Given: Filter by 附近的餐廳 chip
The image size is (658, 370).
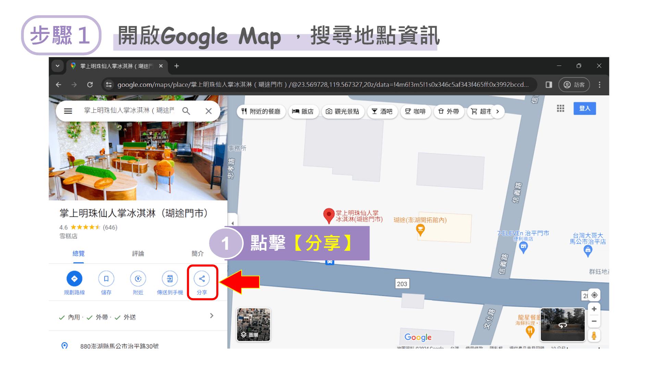Looking at the screenshot, I should click(261, 111).
